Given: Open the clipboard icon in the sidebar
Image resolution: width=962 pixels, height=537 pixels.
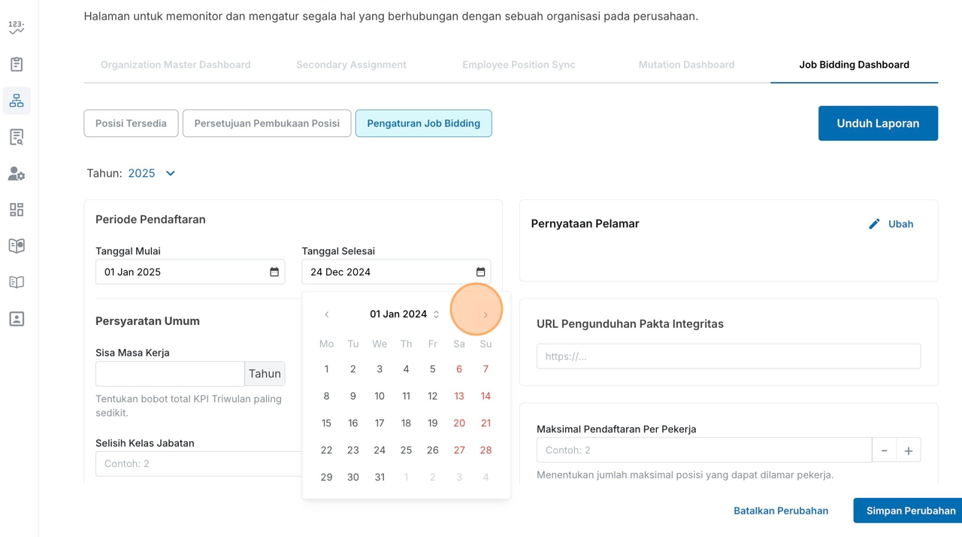Looking at the screenshot, I should [x=17, y=65].
